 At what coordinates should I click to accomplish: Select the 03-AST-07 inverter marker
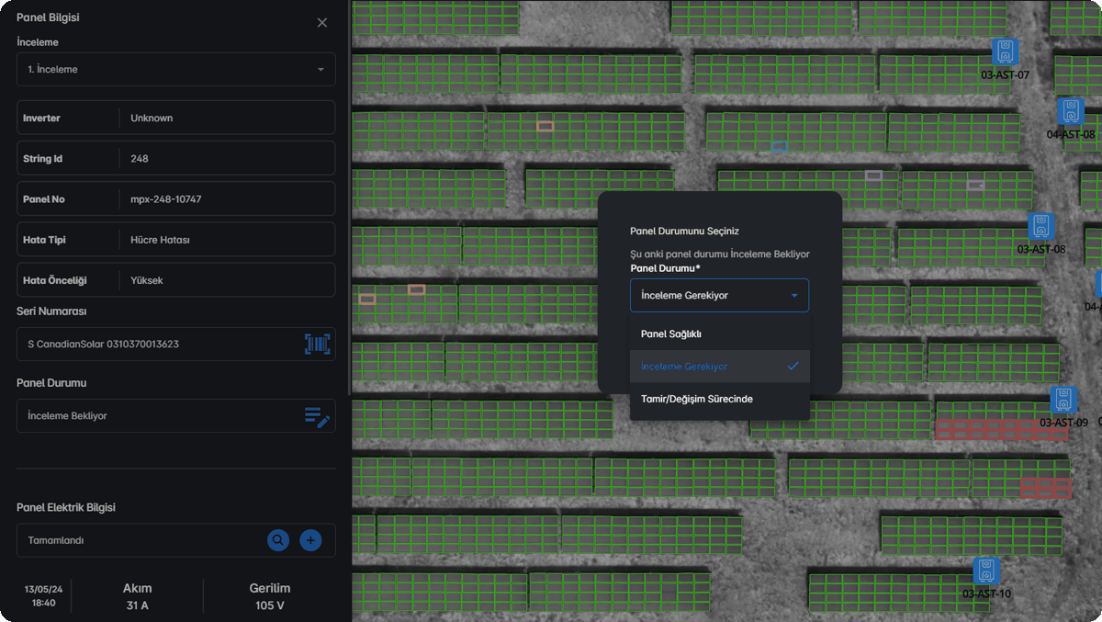point(1005,51)
